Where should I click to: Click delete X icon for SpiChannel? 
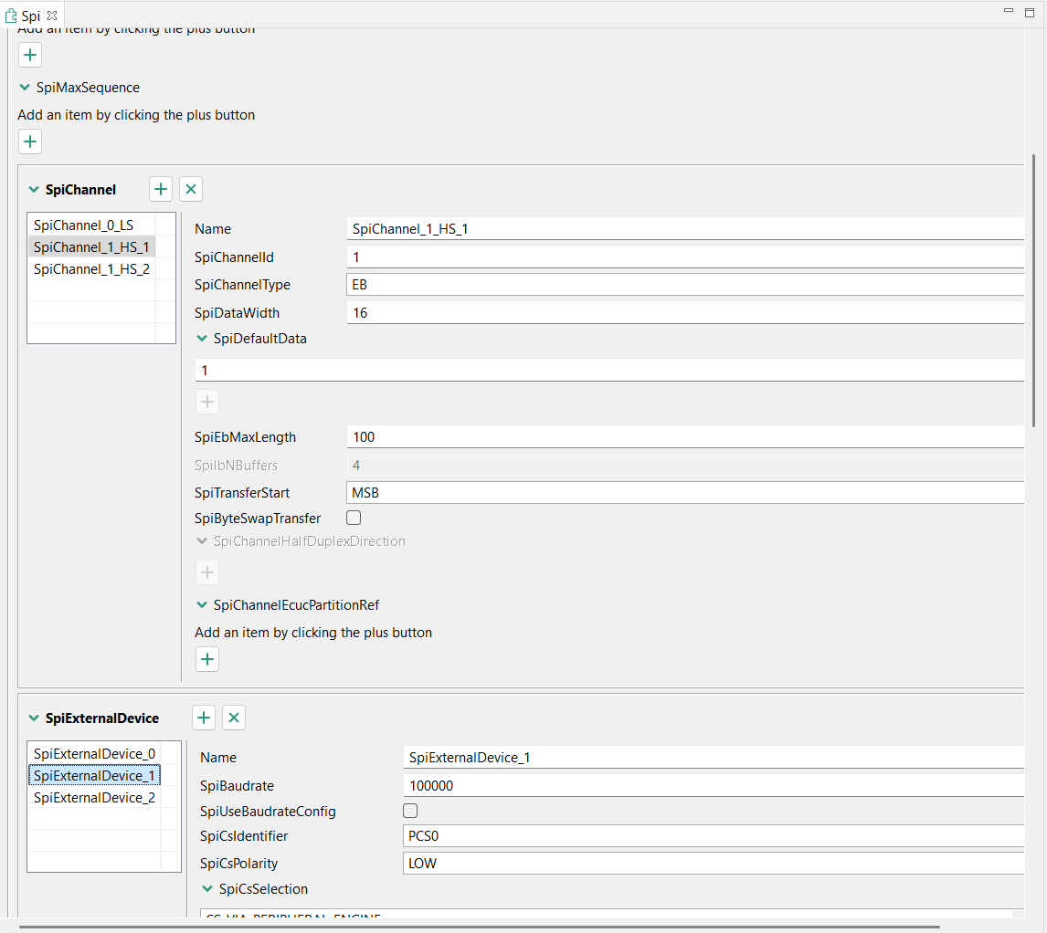[x=191, y=189]
